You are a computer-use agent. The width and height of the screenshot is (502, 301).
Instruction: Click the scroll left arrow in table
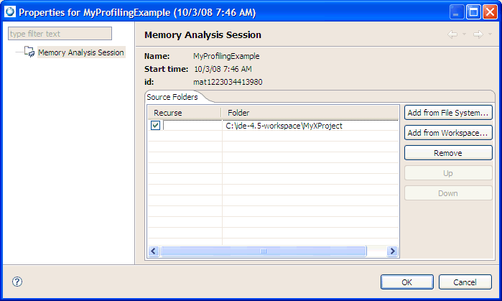154,251
